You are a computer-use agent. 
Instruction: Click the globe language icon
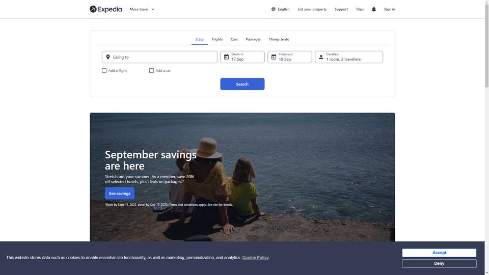(273, 9)
